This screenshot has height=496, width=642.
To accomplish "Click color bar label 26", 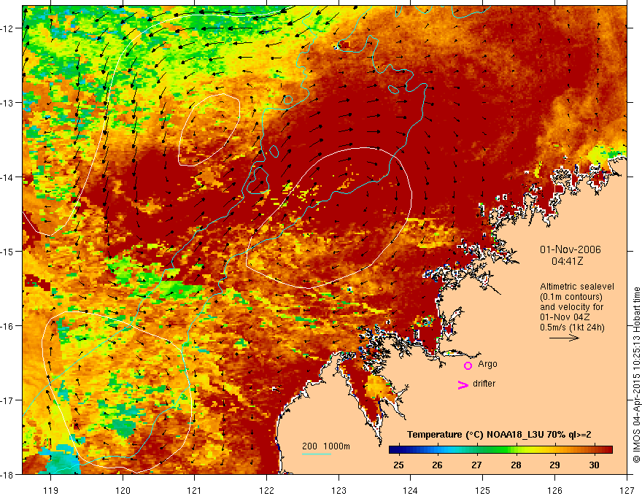I will click(x=437, y=465).
